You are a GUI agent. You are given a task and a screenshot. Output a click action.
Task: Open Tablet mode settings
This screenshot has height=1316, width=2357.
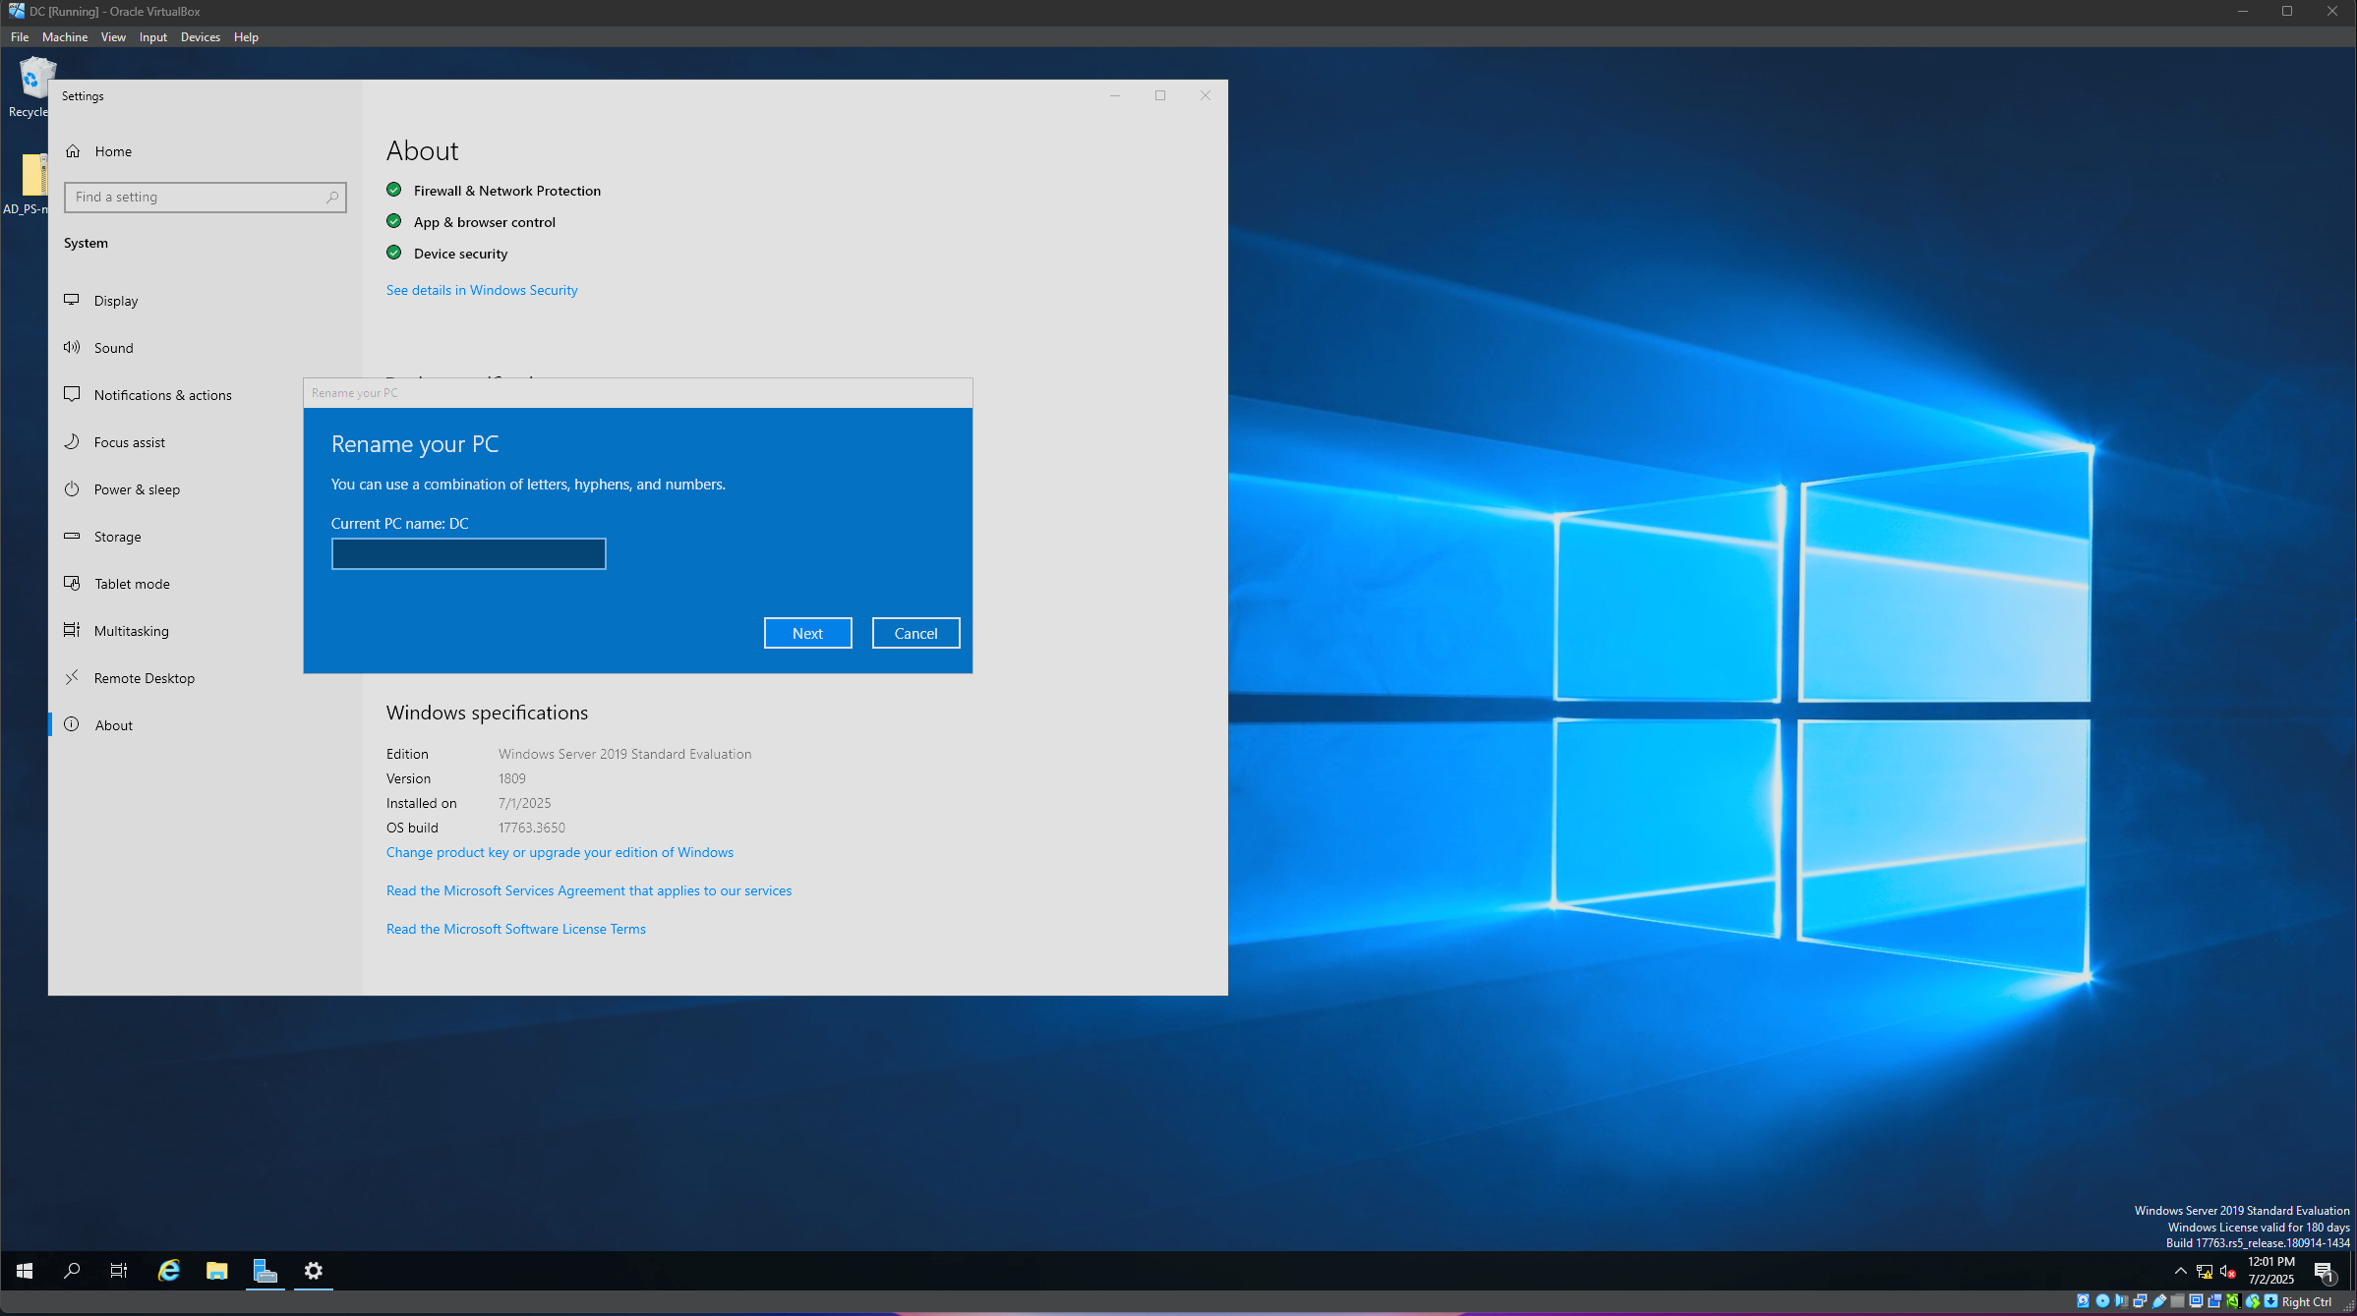176,584
